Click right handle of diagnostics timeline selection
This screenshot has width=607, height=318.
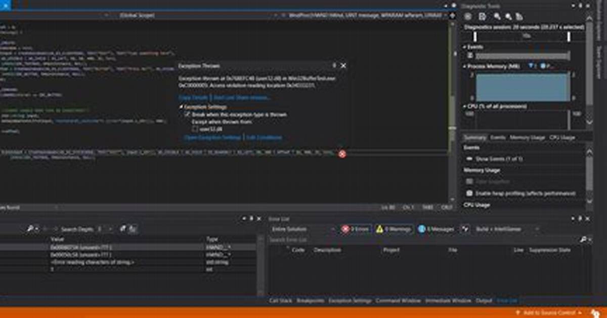pos(569,36)
